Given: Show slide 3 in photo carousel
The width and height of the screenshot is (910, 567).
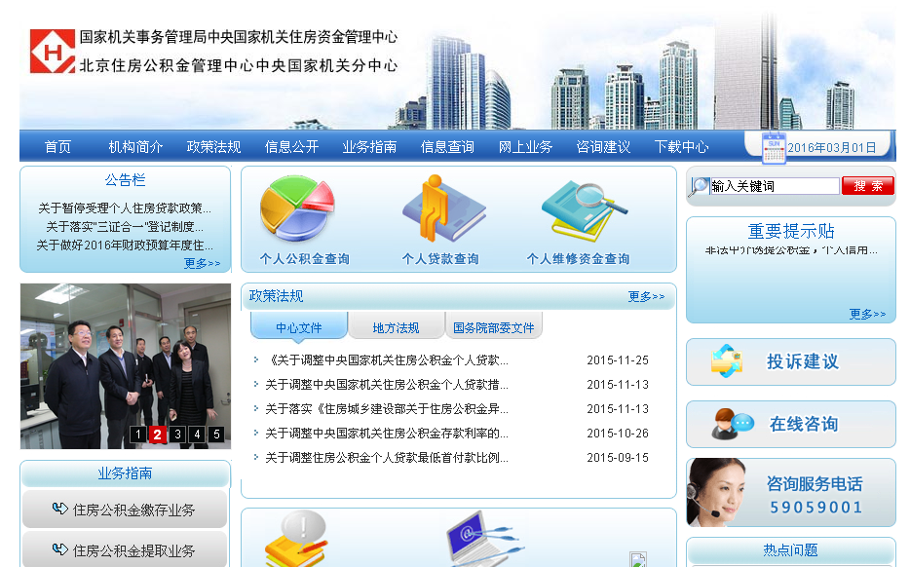Looking at the screenshot, I should (x=177, y=435).
